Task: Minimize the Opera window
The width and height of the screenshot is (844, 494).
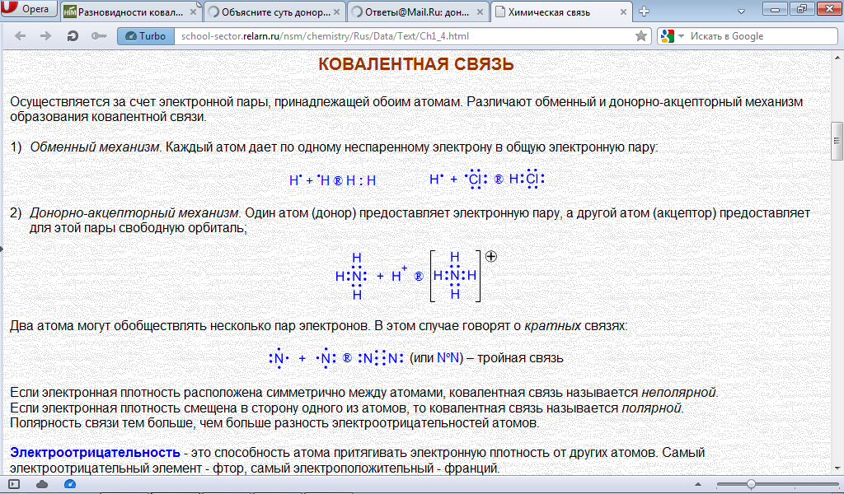Action: click(x=776, y=8)
